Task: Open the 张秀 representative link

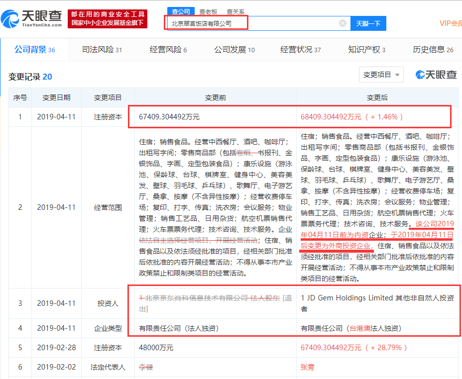Action: [308, 367]
